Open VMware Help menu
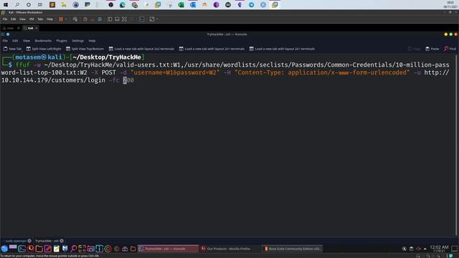 point(49,19)
